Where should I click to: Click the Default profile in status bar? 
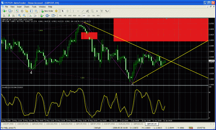(97, 128)
